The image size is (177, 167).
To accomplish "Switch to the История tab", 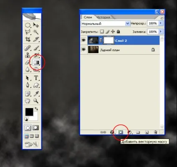I will [104, 17].
